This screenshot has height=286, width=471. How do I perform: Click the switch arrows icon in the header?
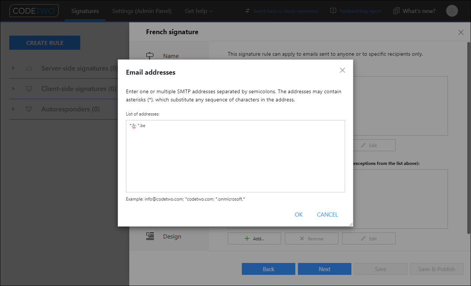248,11
